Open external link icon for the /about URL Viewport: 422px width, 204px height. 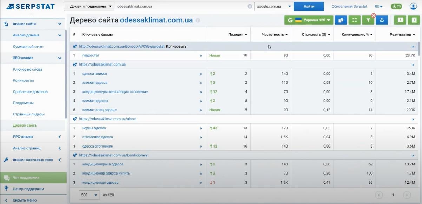pos(75,119)
